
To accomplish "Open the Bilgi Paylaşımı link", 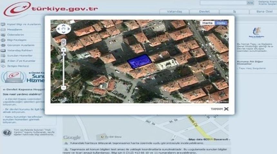I will tap(17, 40).
